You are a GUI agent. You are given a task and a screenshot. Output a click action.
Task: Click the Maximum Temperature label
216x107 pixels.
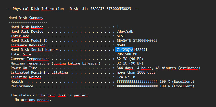pyautogui.click(x=55, y=63)
